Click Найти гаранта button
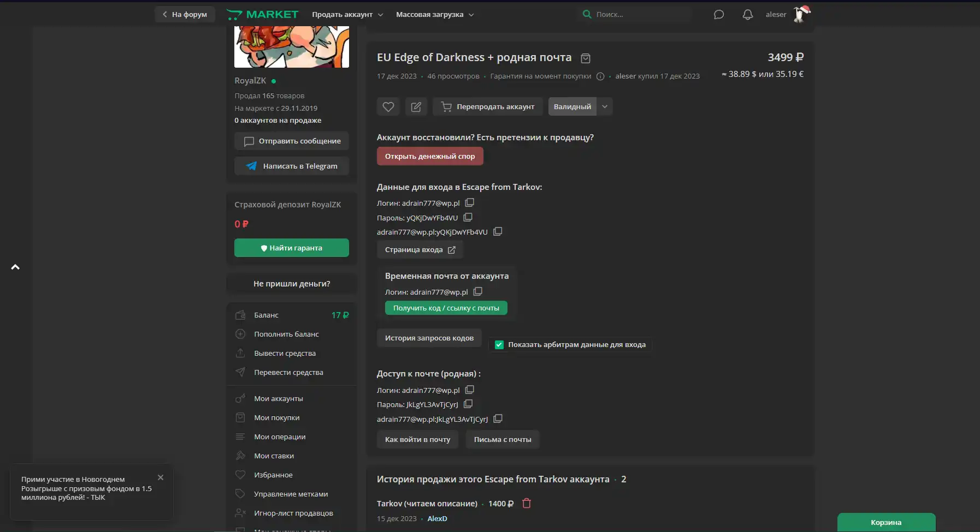 tap(292, 248)
